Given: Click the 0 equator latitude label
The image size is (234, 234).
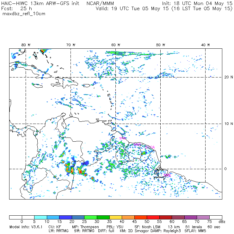Looking at the screenshot, I should coord(225,169).
